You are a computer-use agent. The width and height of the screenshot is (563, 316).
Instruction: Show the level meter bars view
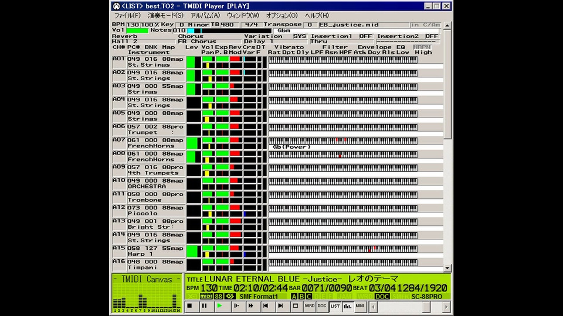[348, 306]
